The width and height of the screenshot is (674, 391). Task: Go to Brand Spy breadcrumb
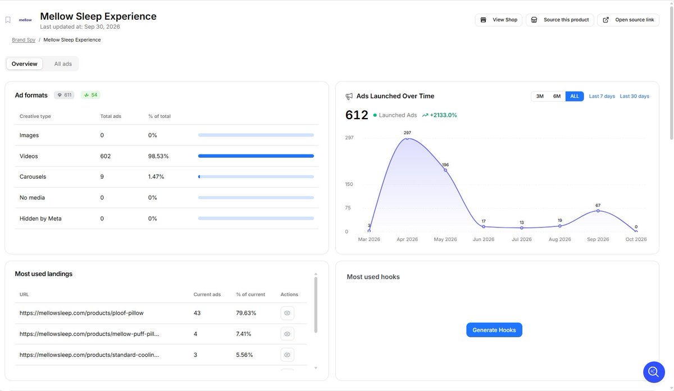pyautogui.click(x=24, y=40)
